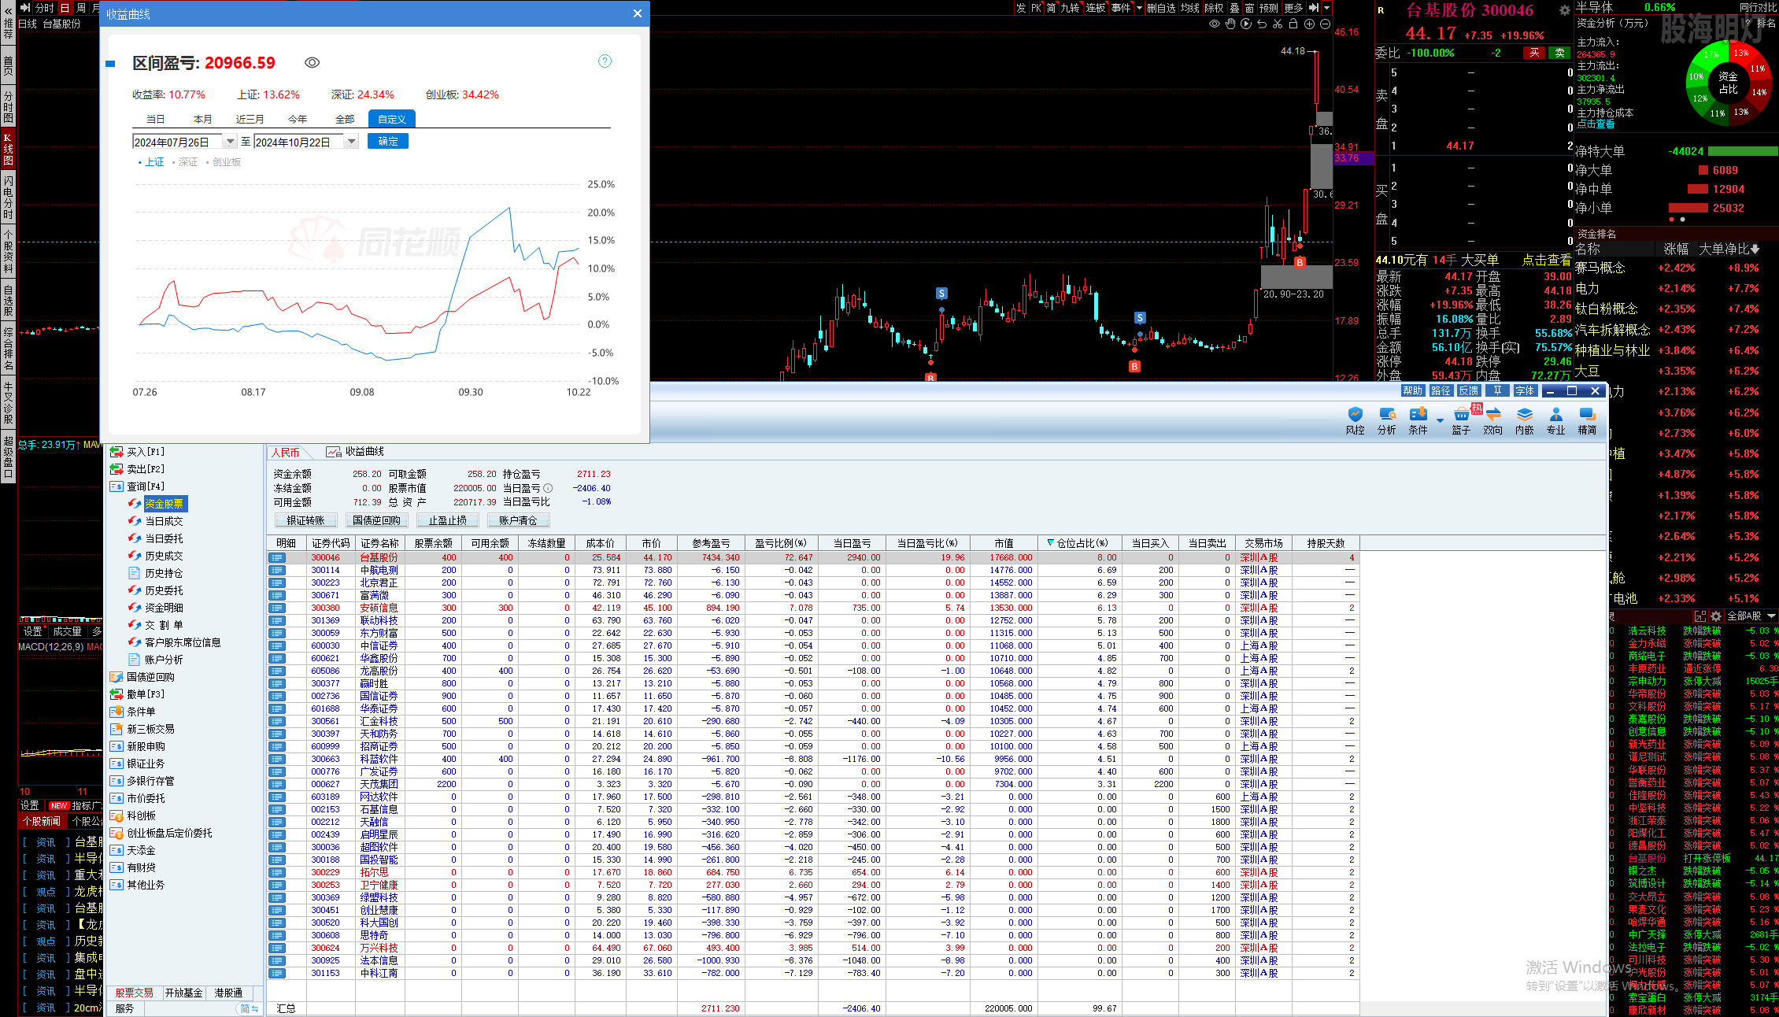
Task: Open the 双向 two-way trading tool
Action: click(1492, 420)
